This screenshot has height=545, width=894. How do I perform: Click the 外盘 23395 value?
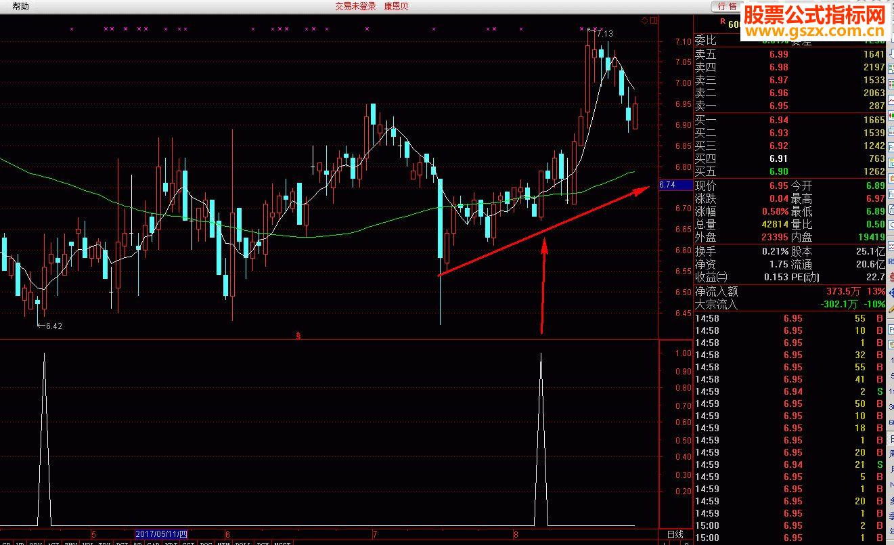[775, 237]
